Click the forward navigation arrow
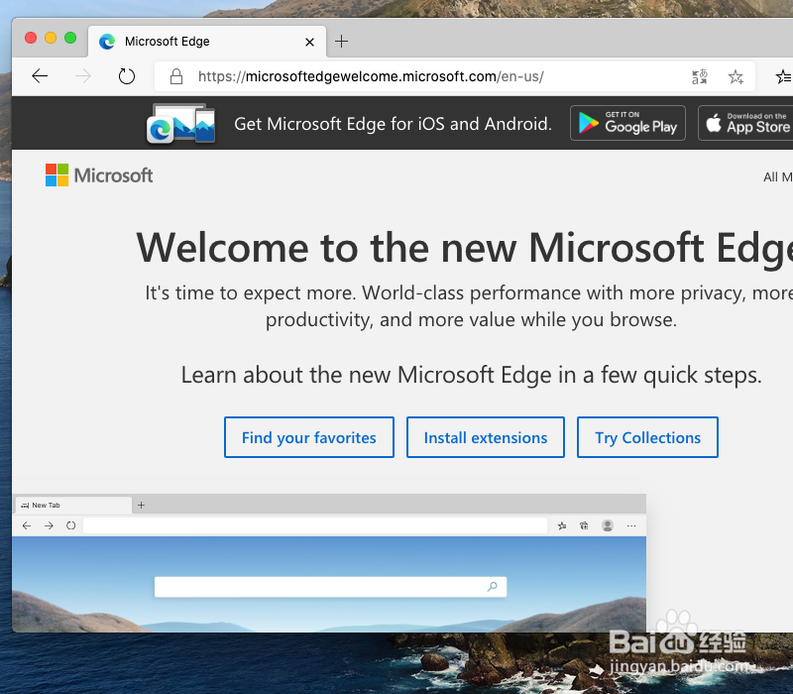793x694 pixels. pyautogui.click(x=83, y=76)
